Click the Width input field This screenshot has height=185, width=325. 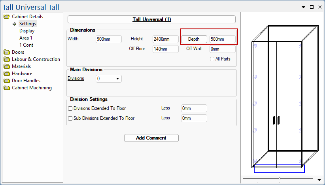pyautogui.click(x=108, y=39)
